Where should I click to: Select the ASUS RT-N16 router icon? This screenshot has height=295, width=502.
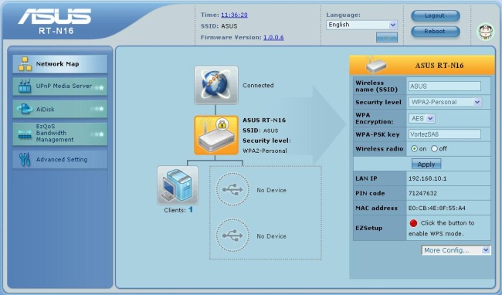pos(216,135)
